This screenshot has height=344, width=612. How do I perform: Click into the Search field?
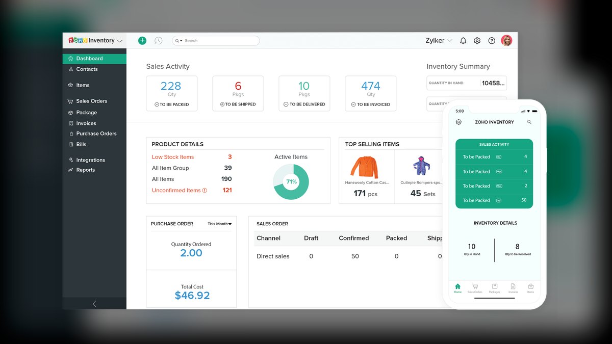coord(216,41)
